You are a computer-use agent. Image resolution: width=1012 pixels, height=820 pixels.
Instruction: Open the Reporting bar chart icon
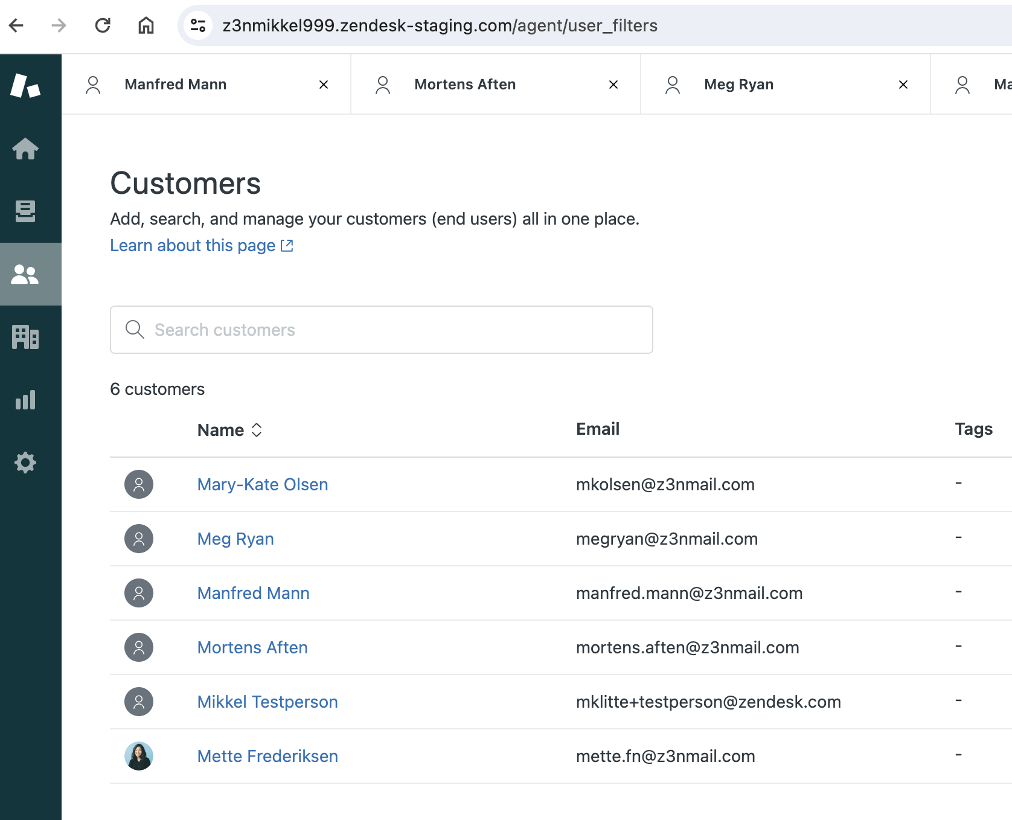point(25,400)
